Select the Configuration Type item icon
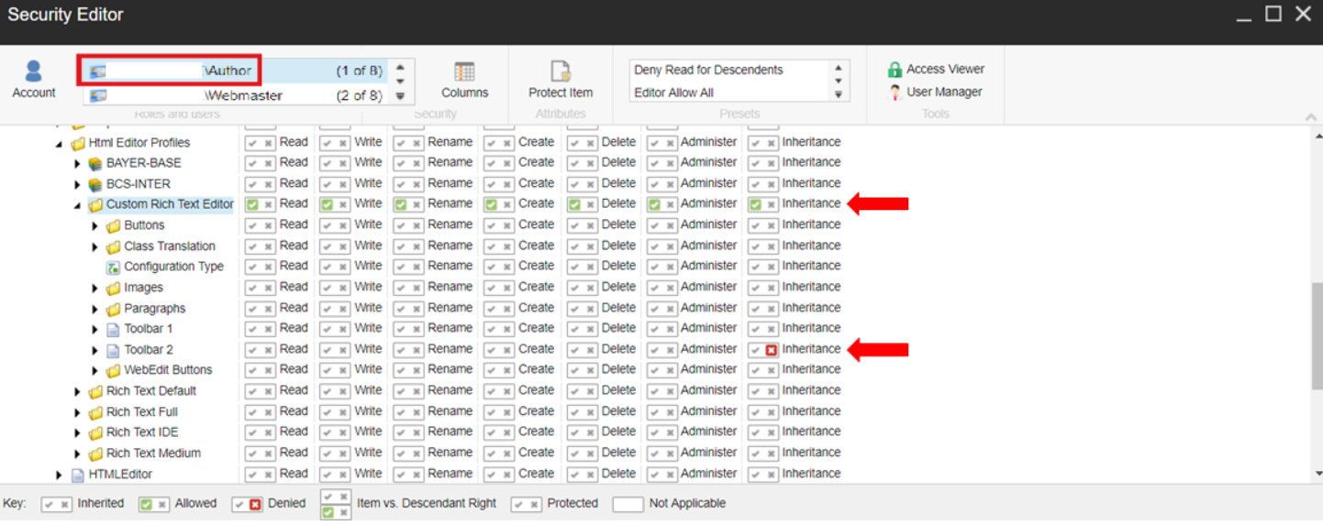This screenshot has width=1323, height=525. (113, 268)
